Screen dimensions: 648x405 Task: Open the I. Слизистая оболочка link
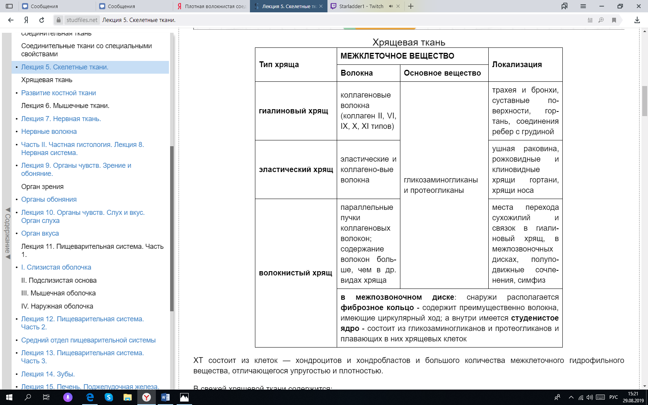[x=56, y=267]
